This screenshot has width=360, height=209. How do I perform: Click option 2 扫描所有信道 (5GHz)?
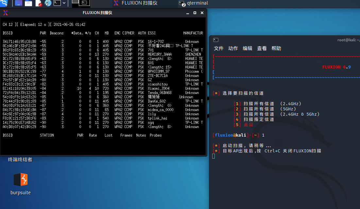[x=265, y=109]
